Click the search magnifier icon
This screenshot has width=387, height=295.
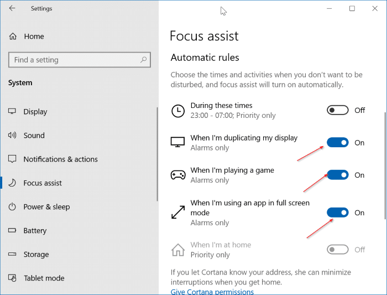(x=143, y=60)
